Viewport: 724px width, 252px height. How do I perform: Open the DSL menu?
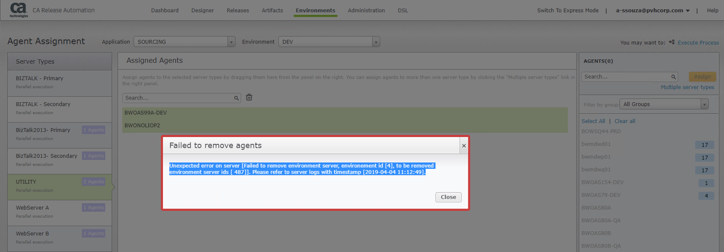[x=403, y=10]
